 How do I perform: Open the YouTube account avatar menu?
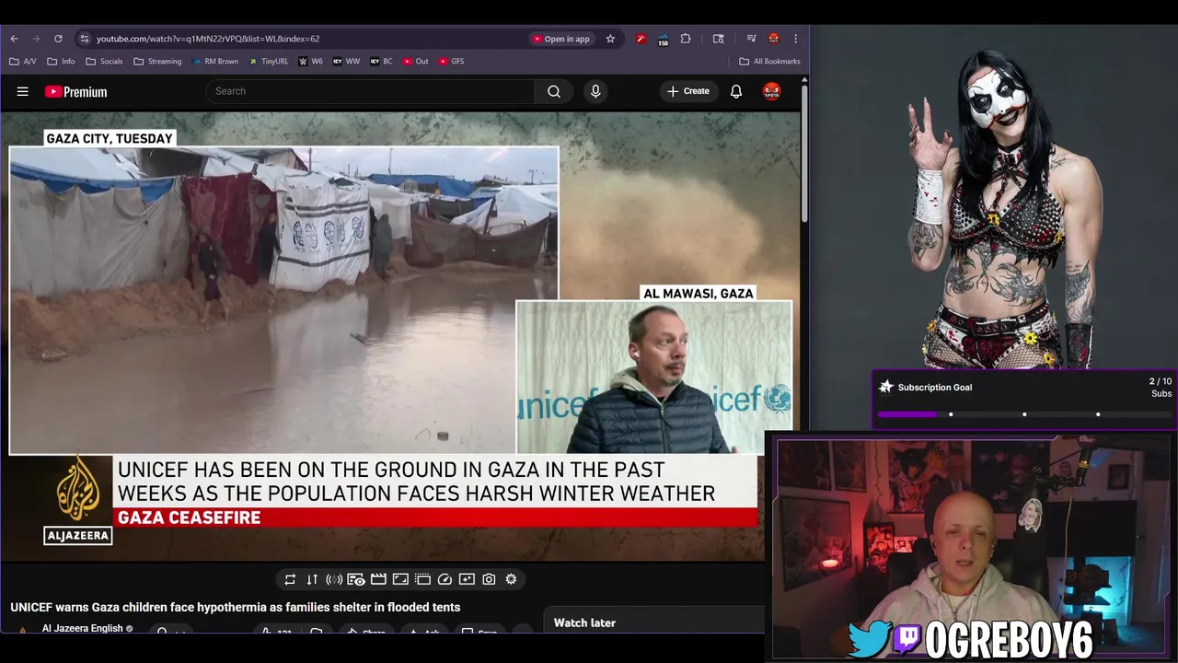[771, 91]
